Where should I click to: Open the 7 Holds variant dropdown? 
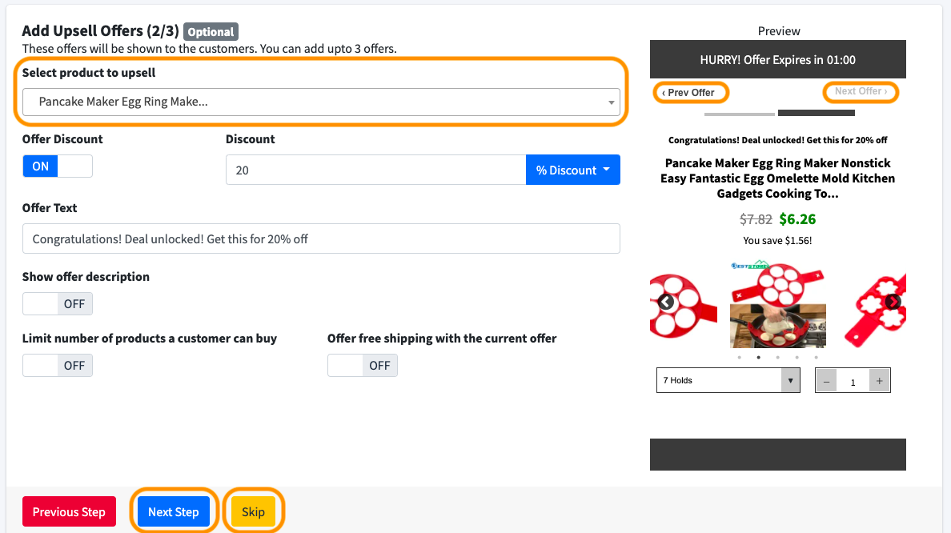(x=728, y=381)
